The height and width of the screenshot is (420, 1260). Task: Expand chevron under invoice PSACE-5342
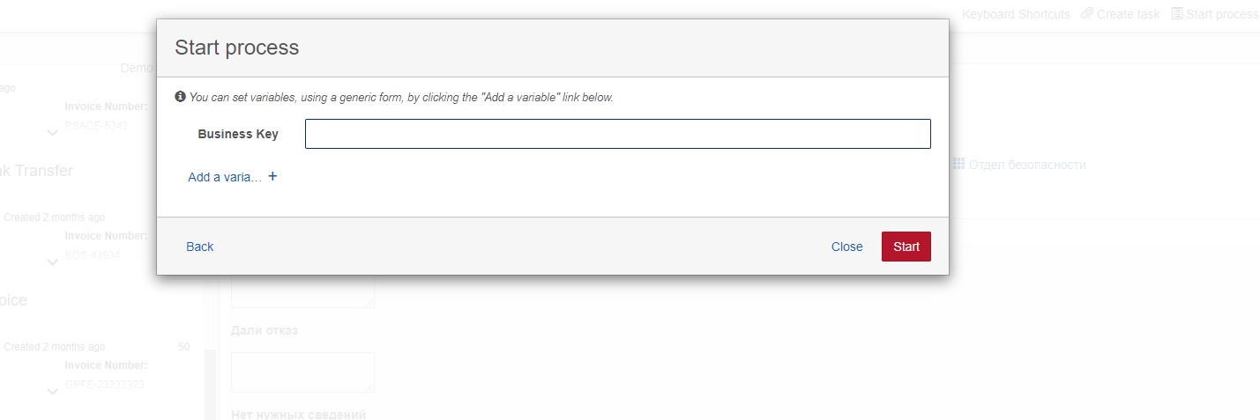(53, 133)
